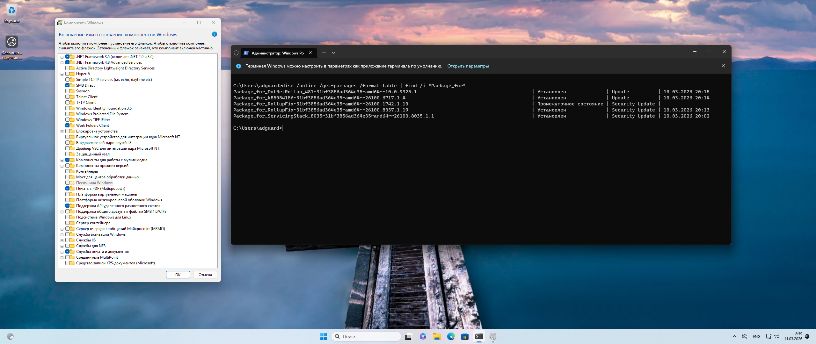
Task: Open File Explorer from taskbar
Action: 437,336
